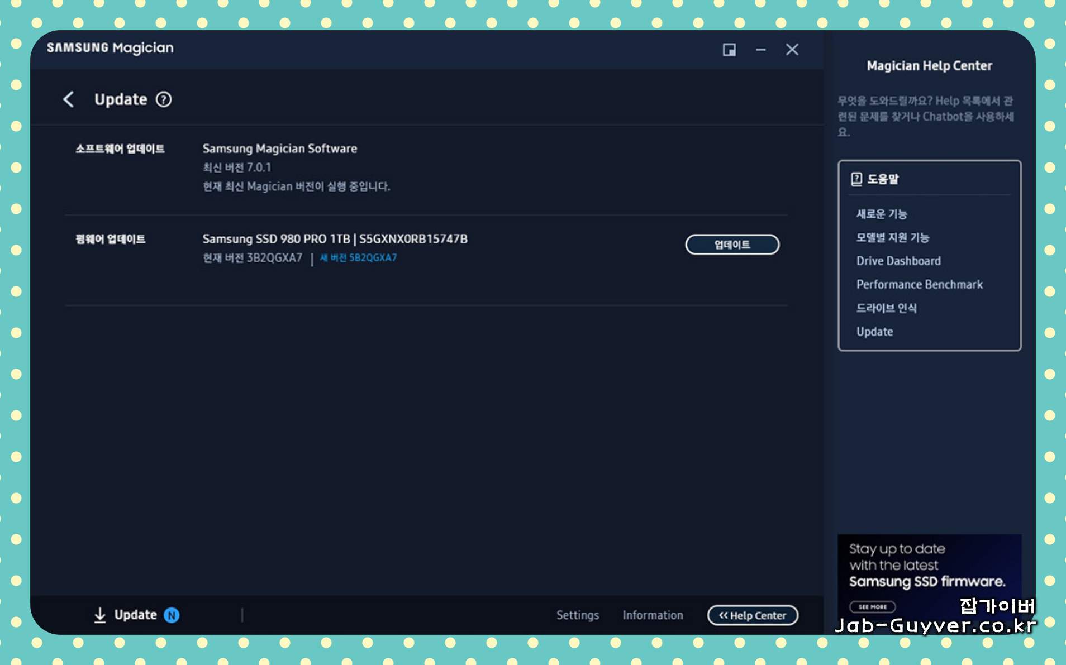Image resolution: width=1066 pixels, height=665 pixels.
Task: Click the Samsung SSD firmware banner image
Action: pyautogui.click(x=929, y=581)
